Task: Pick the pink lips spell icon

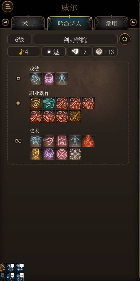Action: pos(49,141)
